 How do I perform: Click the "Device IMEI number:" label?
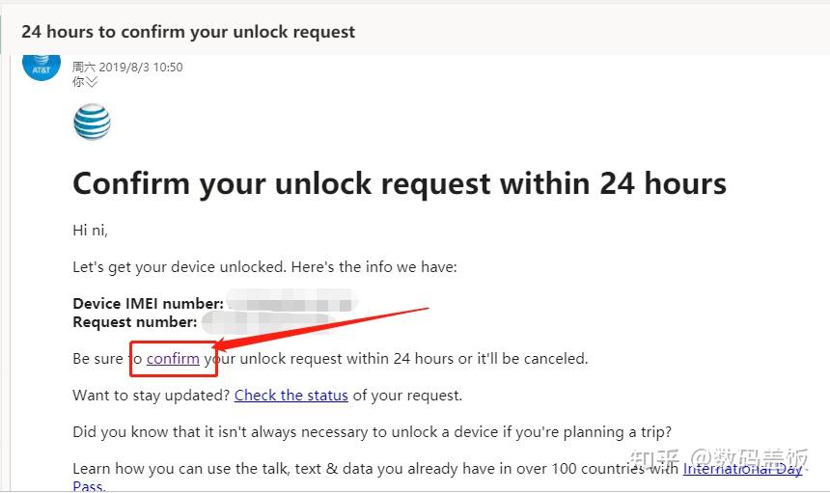click(x=149, y=304)
